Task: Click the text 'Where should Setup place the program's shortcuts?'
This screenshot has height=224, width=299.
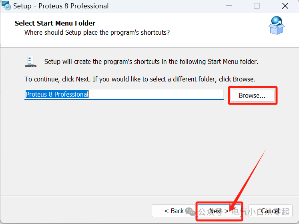Action: (97, 32)
